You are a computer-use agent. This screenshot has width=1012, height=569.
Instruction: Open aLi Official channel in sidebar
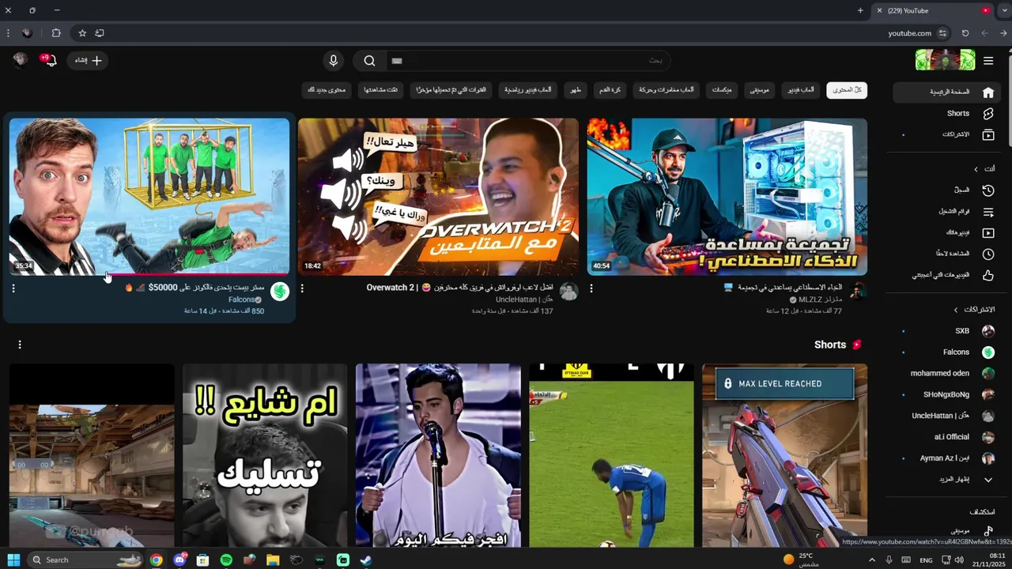point(946,437)
